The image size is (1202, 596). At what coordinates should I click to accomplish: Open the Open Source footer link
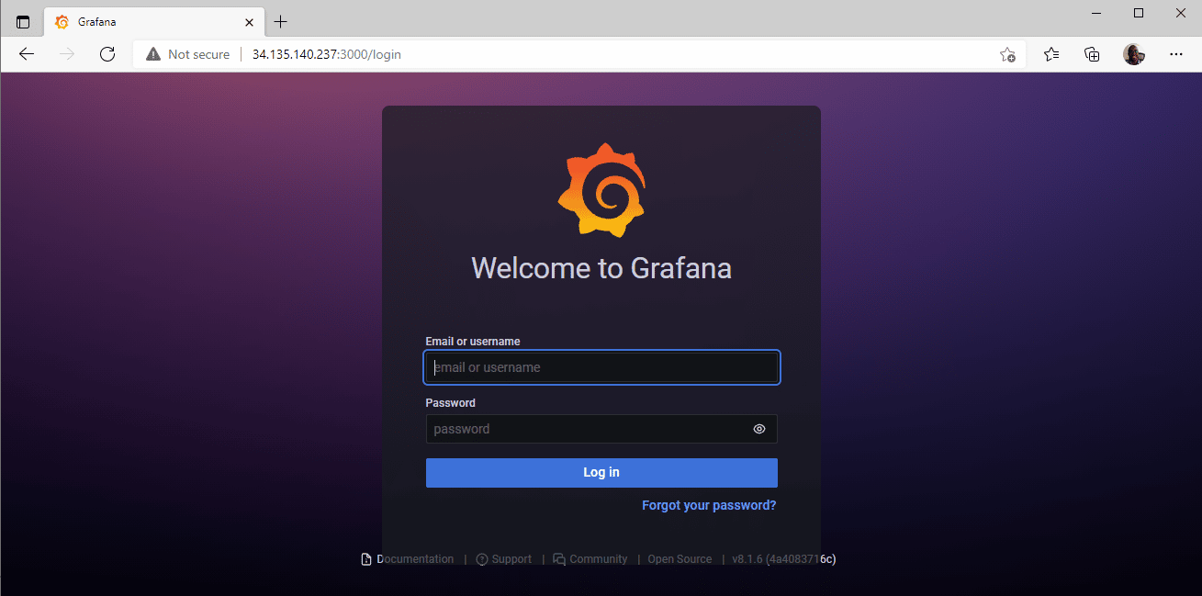(x=680, y=559)
